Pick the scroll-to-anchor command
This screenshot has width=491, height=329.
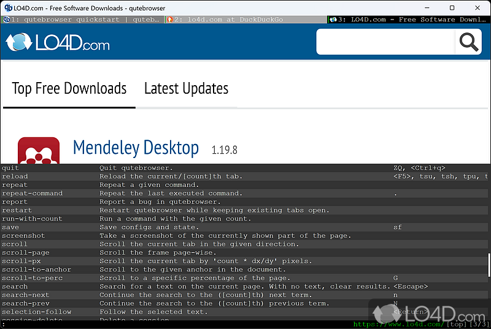pyautogui.click(x=244, y=270)
